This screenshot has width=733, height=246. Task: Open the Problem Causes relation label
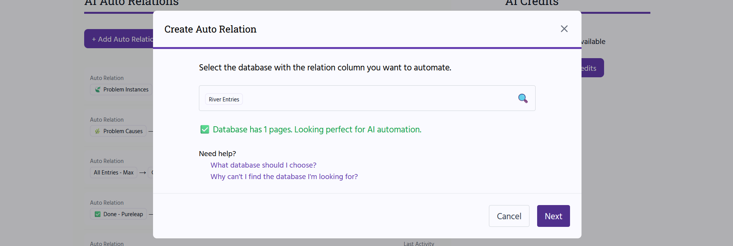(123, 131)
